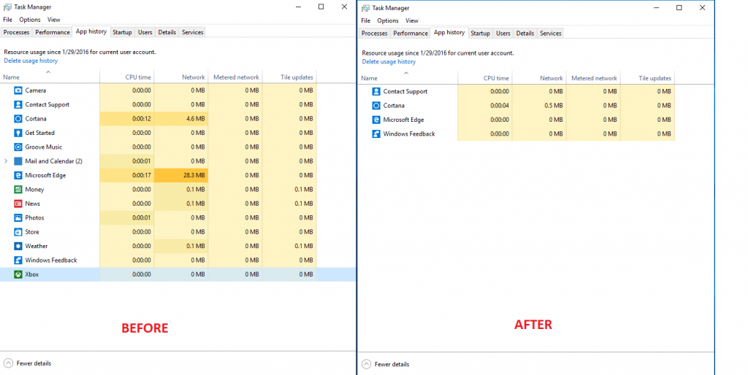
Task: Collapse with Fewer details arrow in left window
Action: coord(8,363)
